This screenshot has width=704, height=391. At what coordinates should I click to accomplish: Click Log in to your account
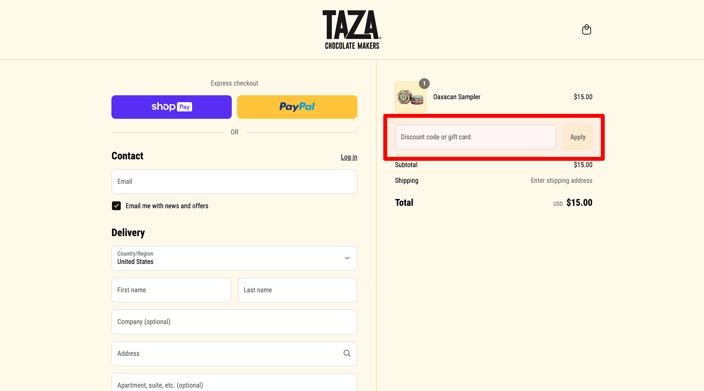click(x=349, y=157)
